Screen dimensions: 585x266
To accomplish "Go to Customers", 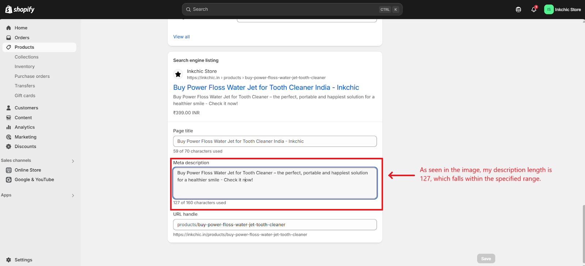I will [x=26, y=108].
